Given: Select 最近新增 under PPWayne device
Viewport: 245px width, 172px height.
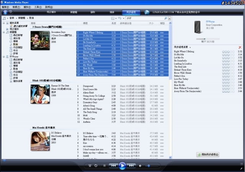Looking at the screenshot, I should 18,60.
